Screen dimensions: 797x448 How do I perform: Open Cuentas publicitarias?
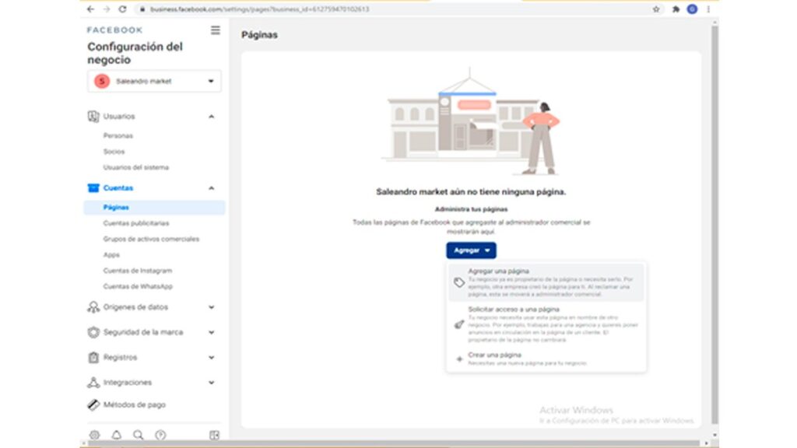136,223
